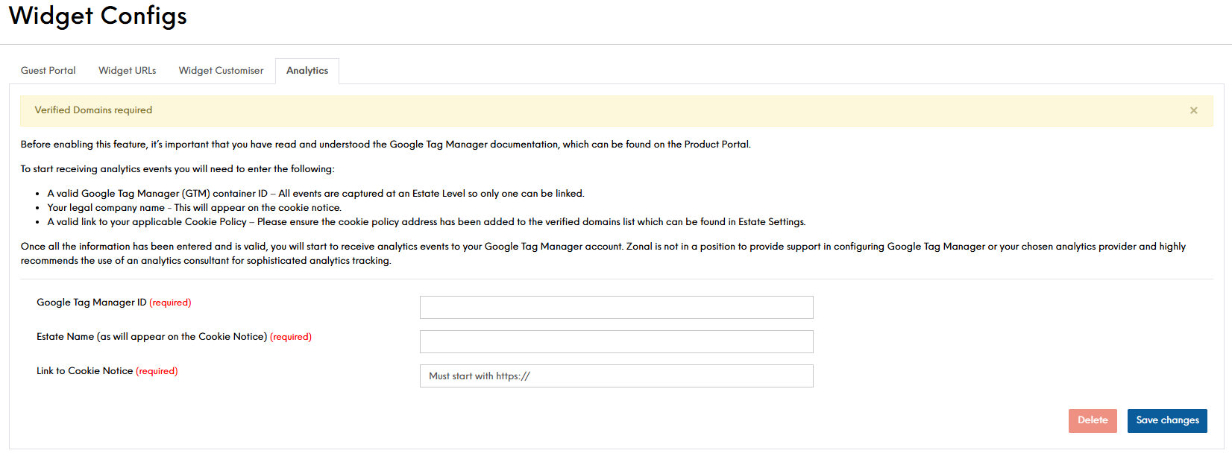Click the Link to Cookie Notice field
Screen dimensions: 1232x462
click(616, 376)
